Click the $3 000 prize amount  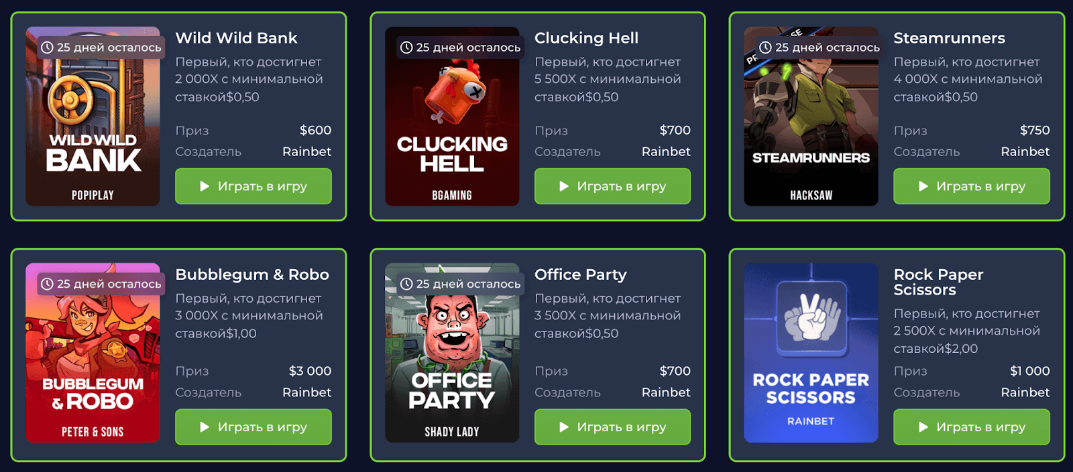(x=310, y=371)
